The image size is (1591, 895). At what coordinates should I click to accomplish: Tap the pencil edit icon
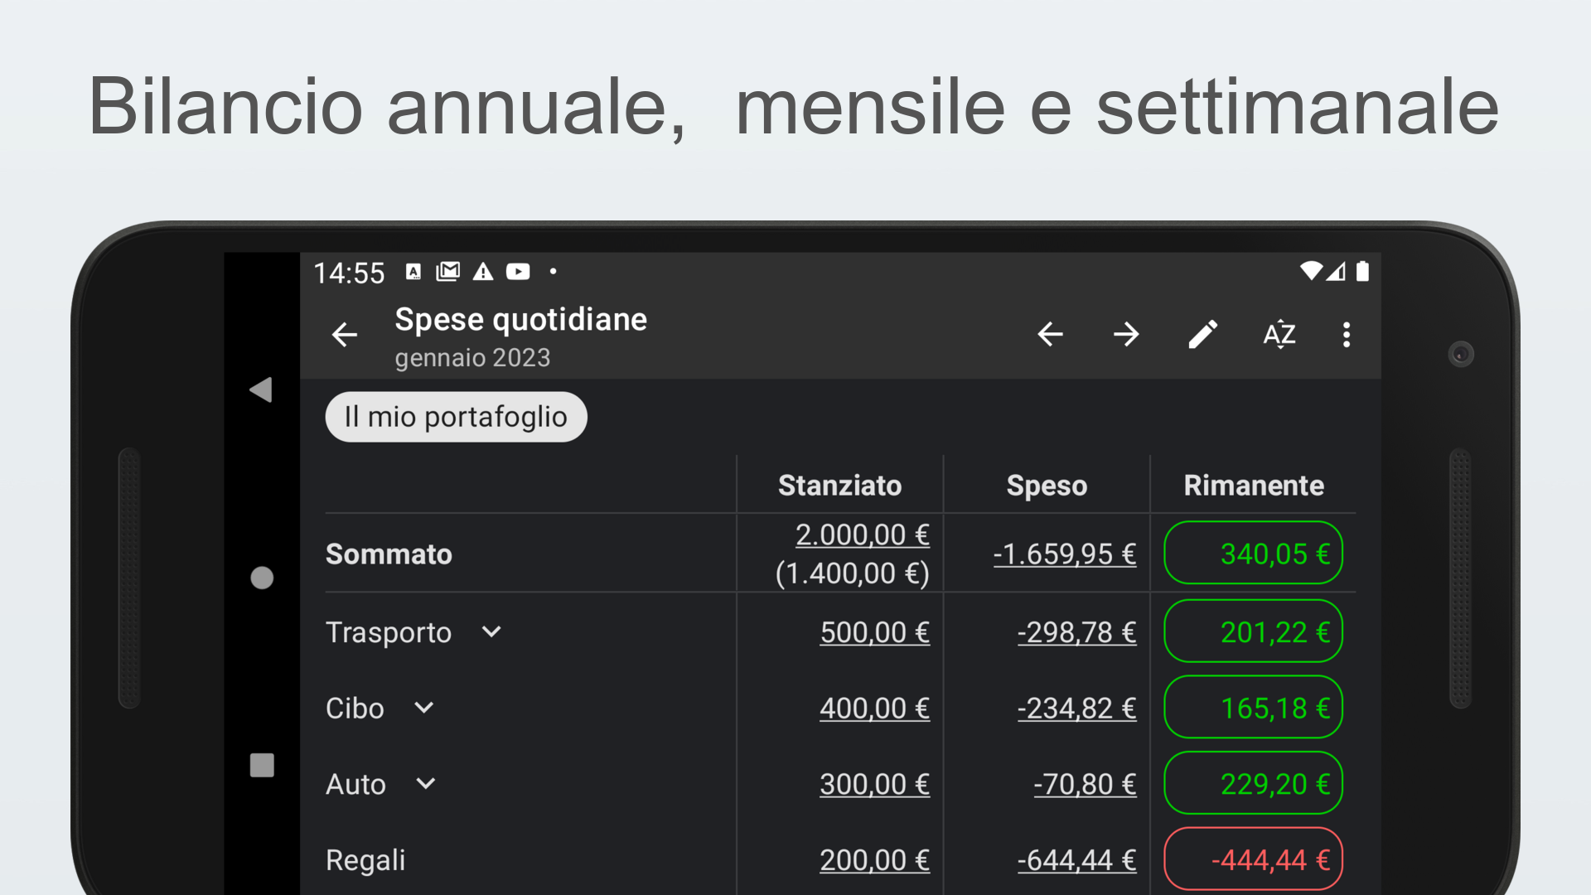tap(1202, 335)
